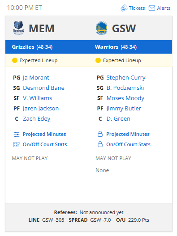Open Grizzlies Projected Minutes

(44, 134)
